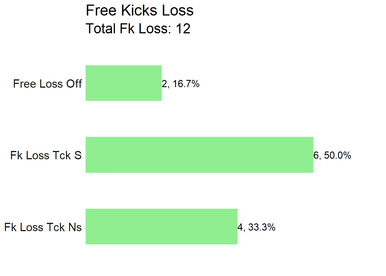
Task: Select "Off" in the top axis label
Action: tap(74, 84)
